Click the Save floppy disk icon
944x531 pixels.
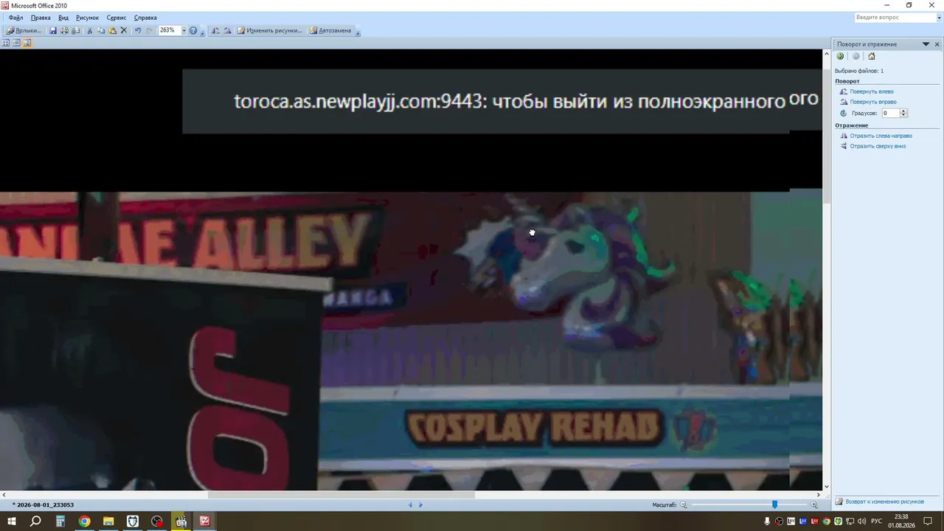pyautogui.click(x=53, y=30)
